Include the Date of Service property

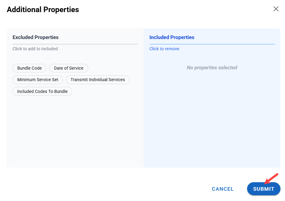(69, 68)
